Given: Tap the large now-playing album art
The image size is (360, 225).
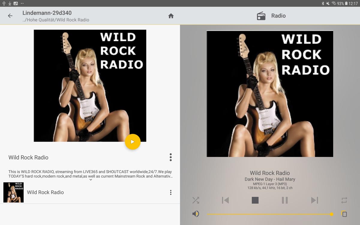Looking at the screenshot, I should pyautogui.click(x=270, y=94).
